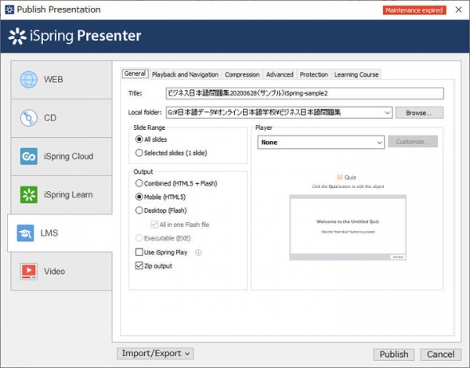The height and width of the screenshot is (368, 470).
Task: Toggle the All in one Flash file checkbox
Action: [x=154, y=225]
